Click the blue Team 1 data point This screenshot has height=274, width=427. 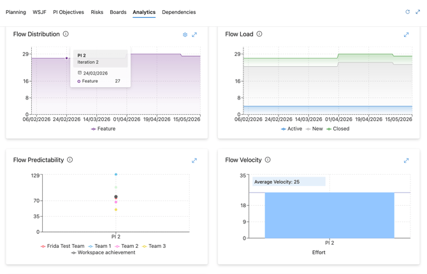[x=116, y=175]
